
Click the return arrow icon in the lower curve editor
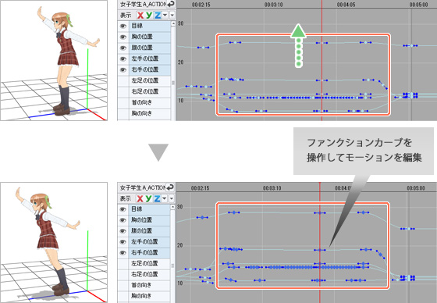click(x=170, y=187)
